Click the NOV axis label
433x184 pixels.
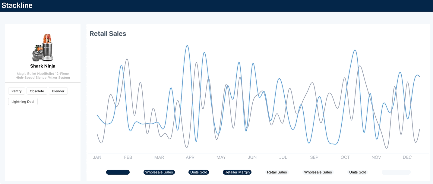[x=376, y=157]
